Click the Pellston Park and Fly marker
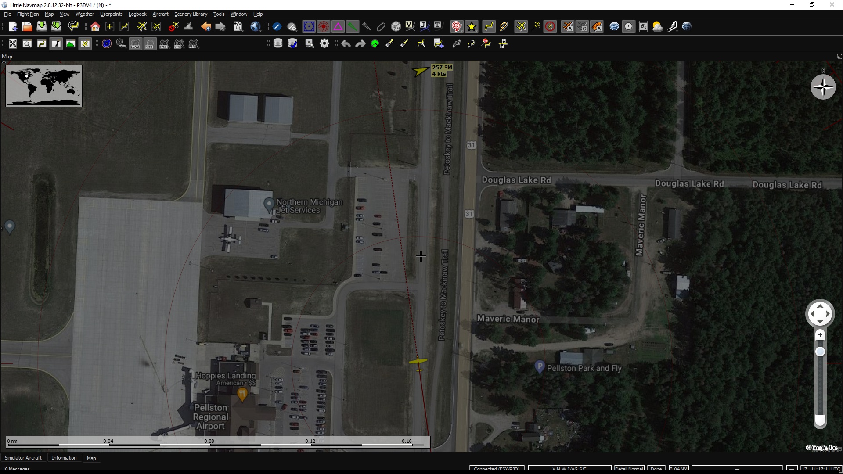The width and height of the screenshot is (843, 474). (540, 367)
